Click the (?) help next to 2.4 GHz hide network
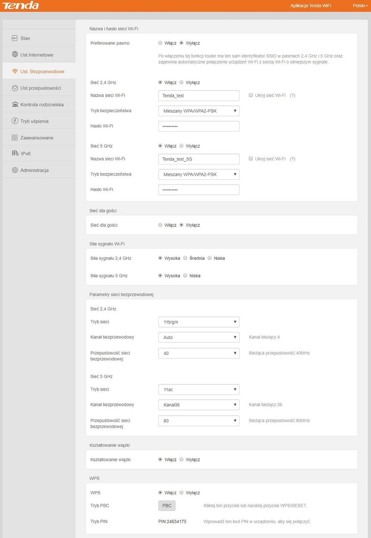This screenshot has height=538, width=371. [x=292, y=95]
